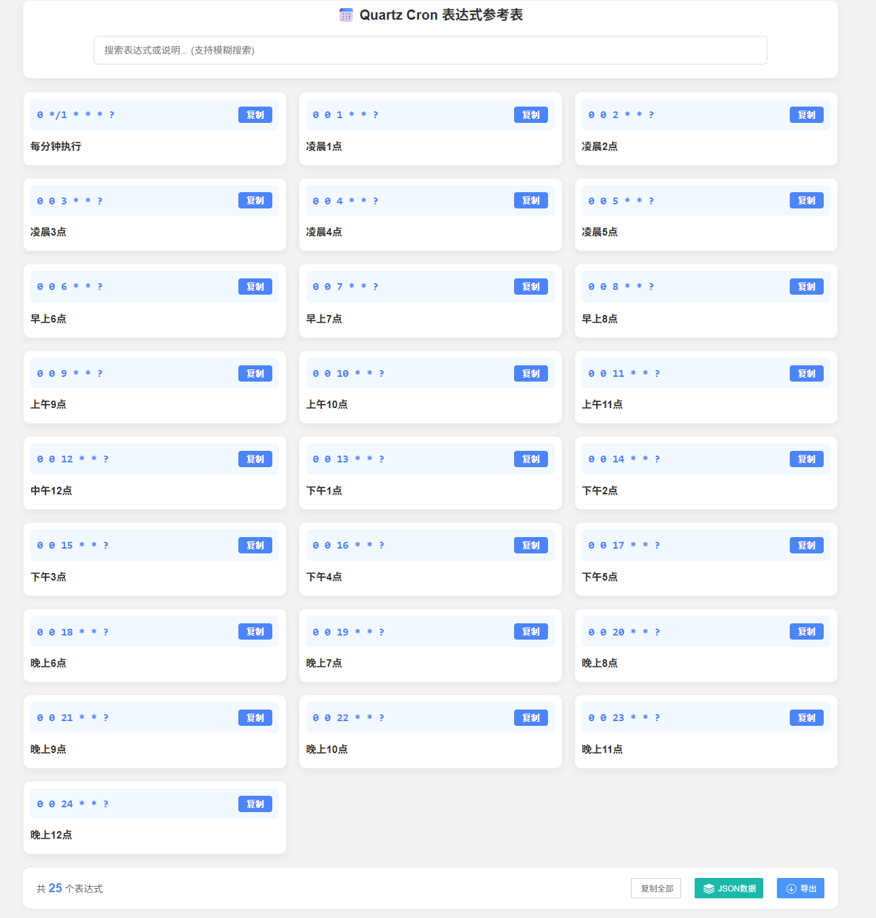Copy the 早上6点 cron expression

pos(255,287)
